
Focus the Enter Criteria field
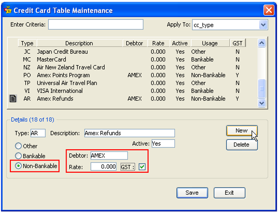[x=95, y=24]
